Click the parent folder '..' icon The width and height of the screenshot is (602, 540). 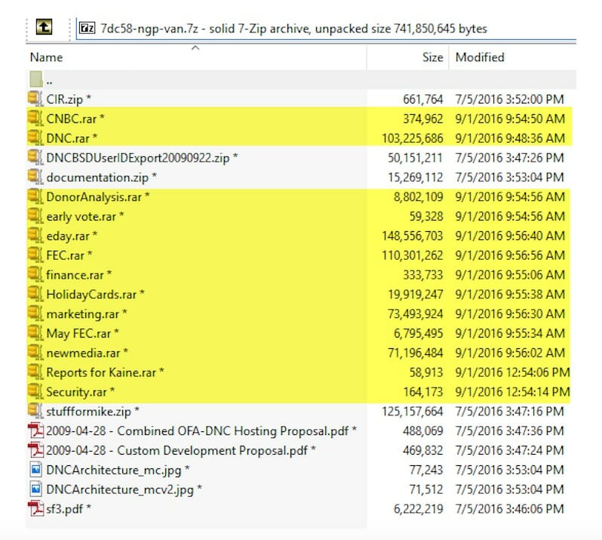click(35, 79)
